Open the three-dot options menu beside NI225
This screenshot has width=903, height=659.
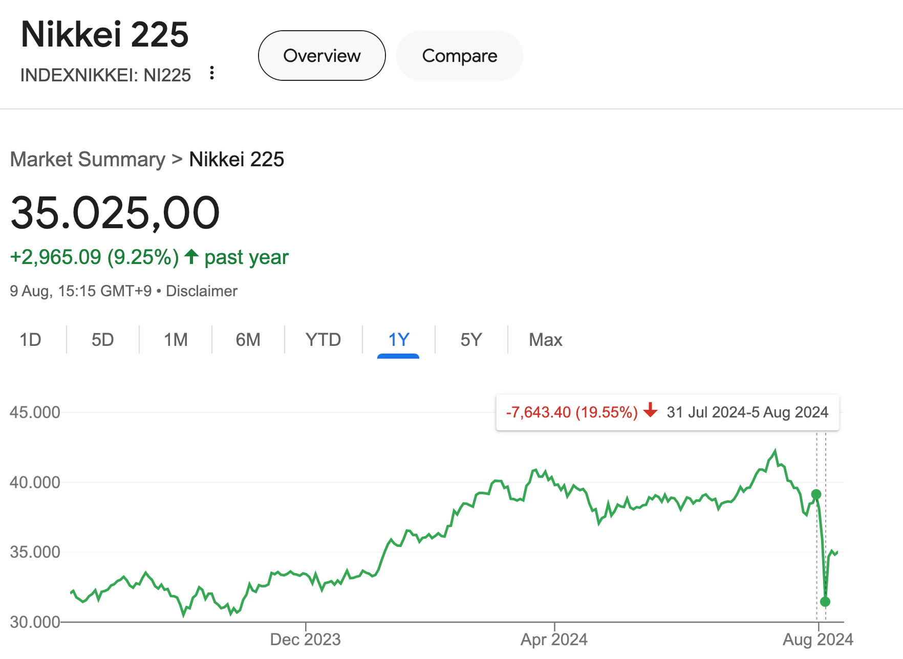pos(211,73)
